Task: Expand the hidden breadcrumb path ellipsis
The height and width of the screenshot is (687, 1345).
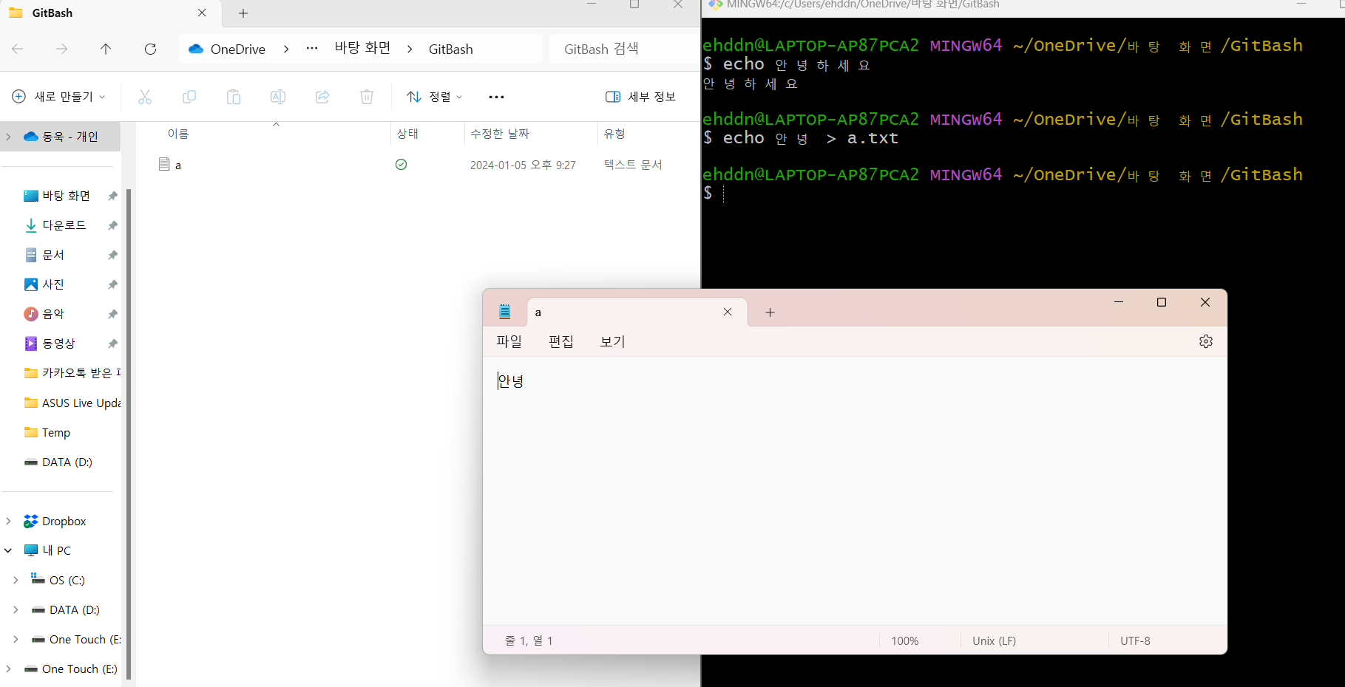Action: [312, 49]
